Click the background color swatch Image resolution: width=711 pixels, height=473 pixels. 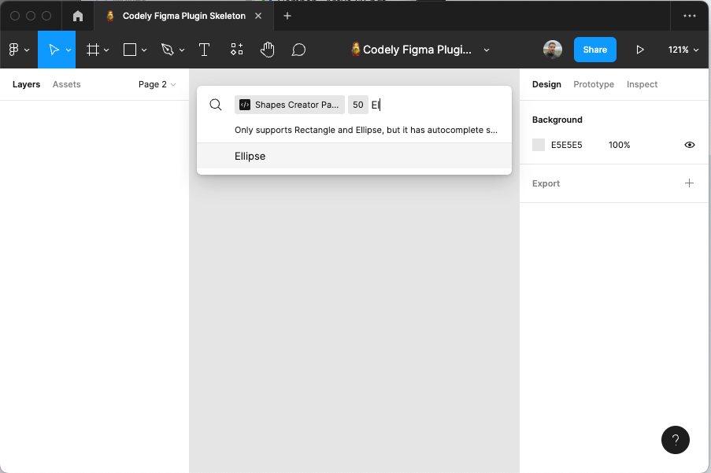click(539, 145)
